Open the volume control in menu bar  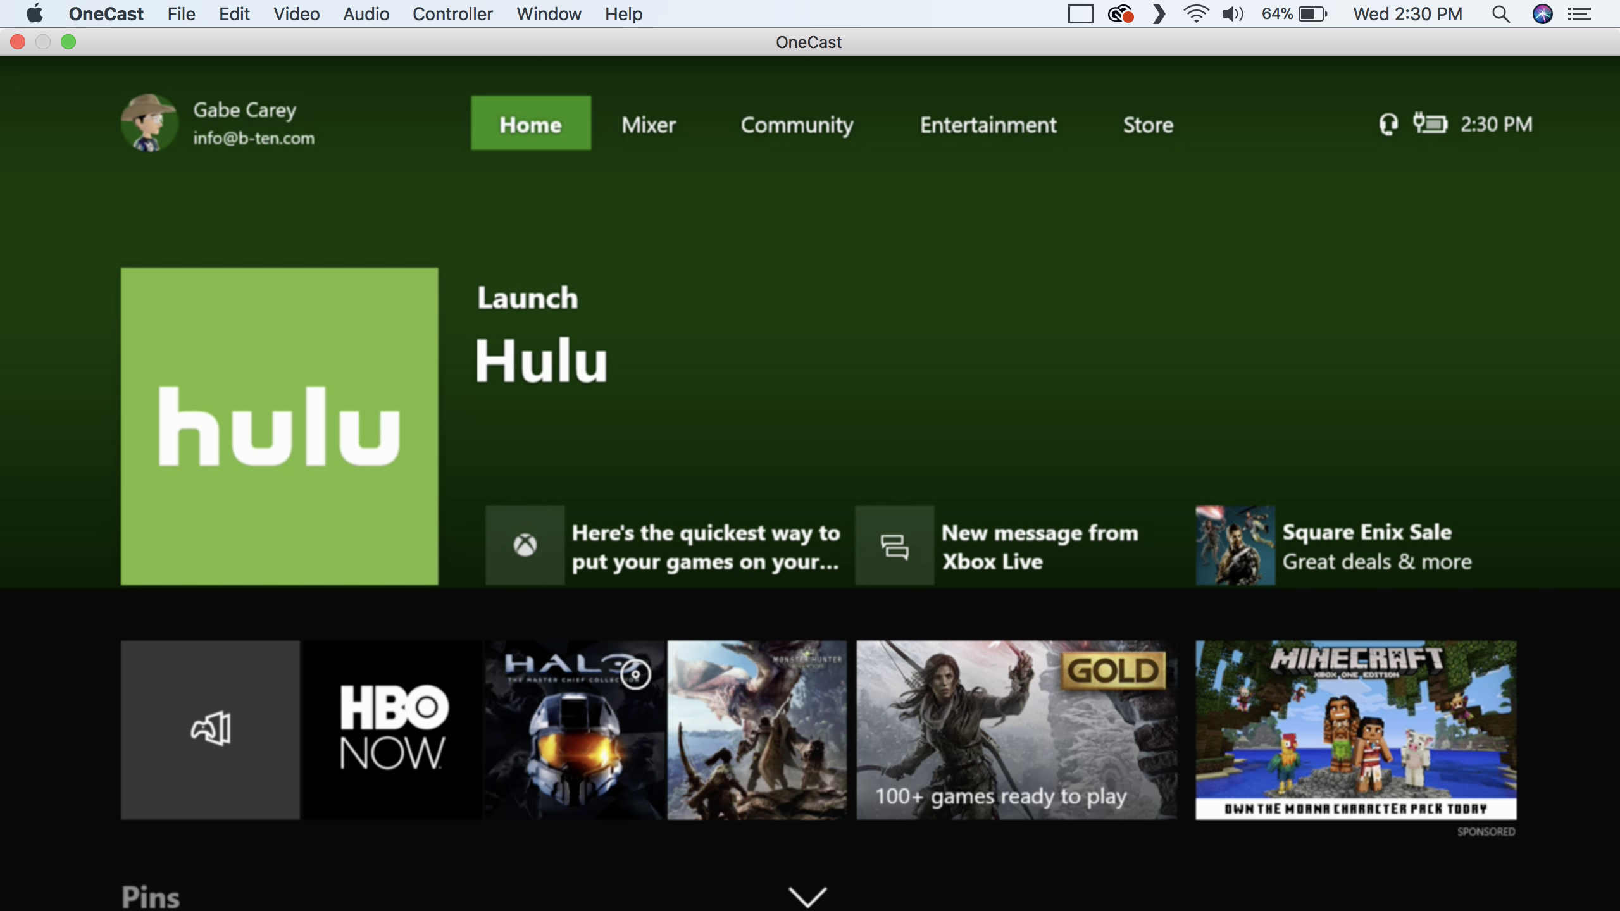(x=1232, y=13)
